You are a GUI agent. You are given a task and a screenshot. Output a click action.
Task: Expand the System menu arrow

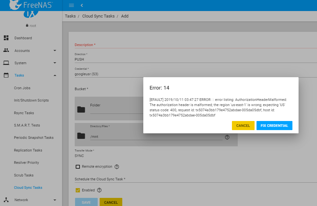55,63
